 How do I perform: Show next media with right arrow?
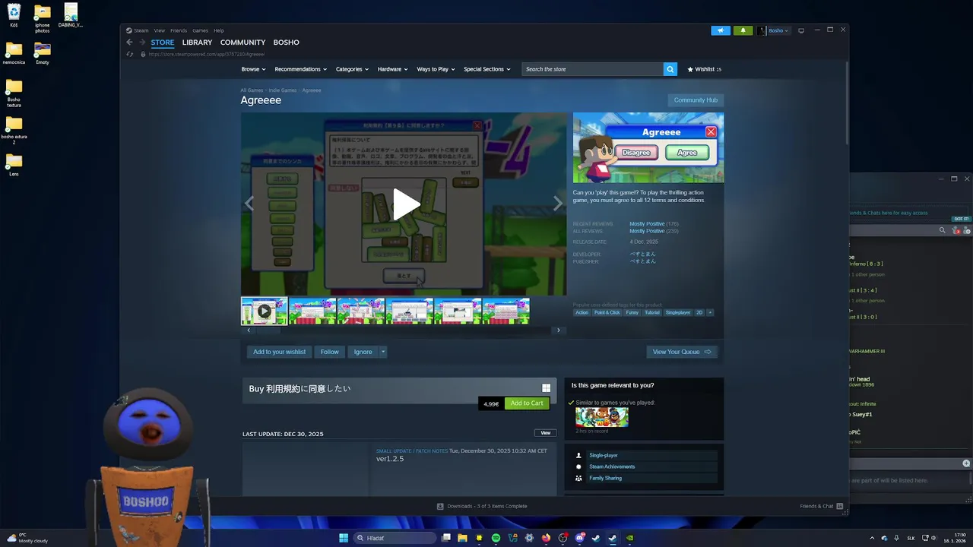[558, 203]
